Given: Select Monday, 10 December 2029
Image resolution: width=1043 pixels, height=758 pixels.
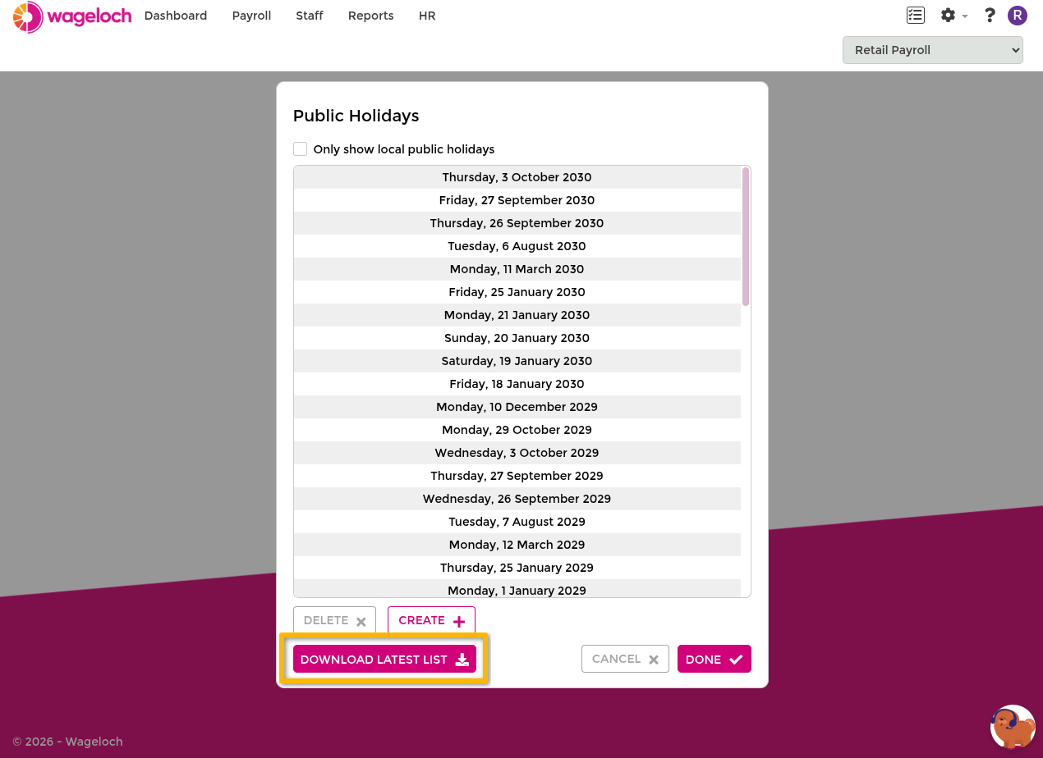Looking at the screenshot, I should pyautogui.click(x=517, y=407).
